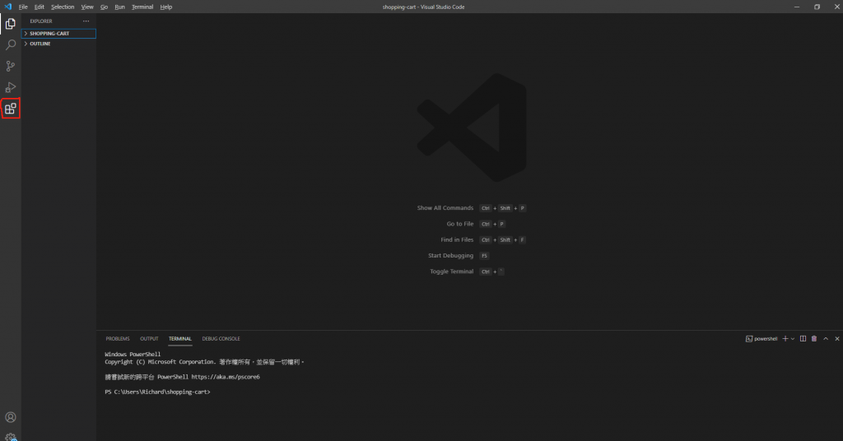Click the 'Show All Commands' hint text
This screenshot has width=843, height=441.
[445, 208]
